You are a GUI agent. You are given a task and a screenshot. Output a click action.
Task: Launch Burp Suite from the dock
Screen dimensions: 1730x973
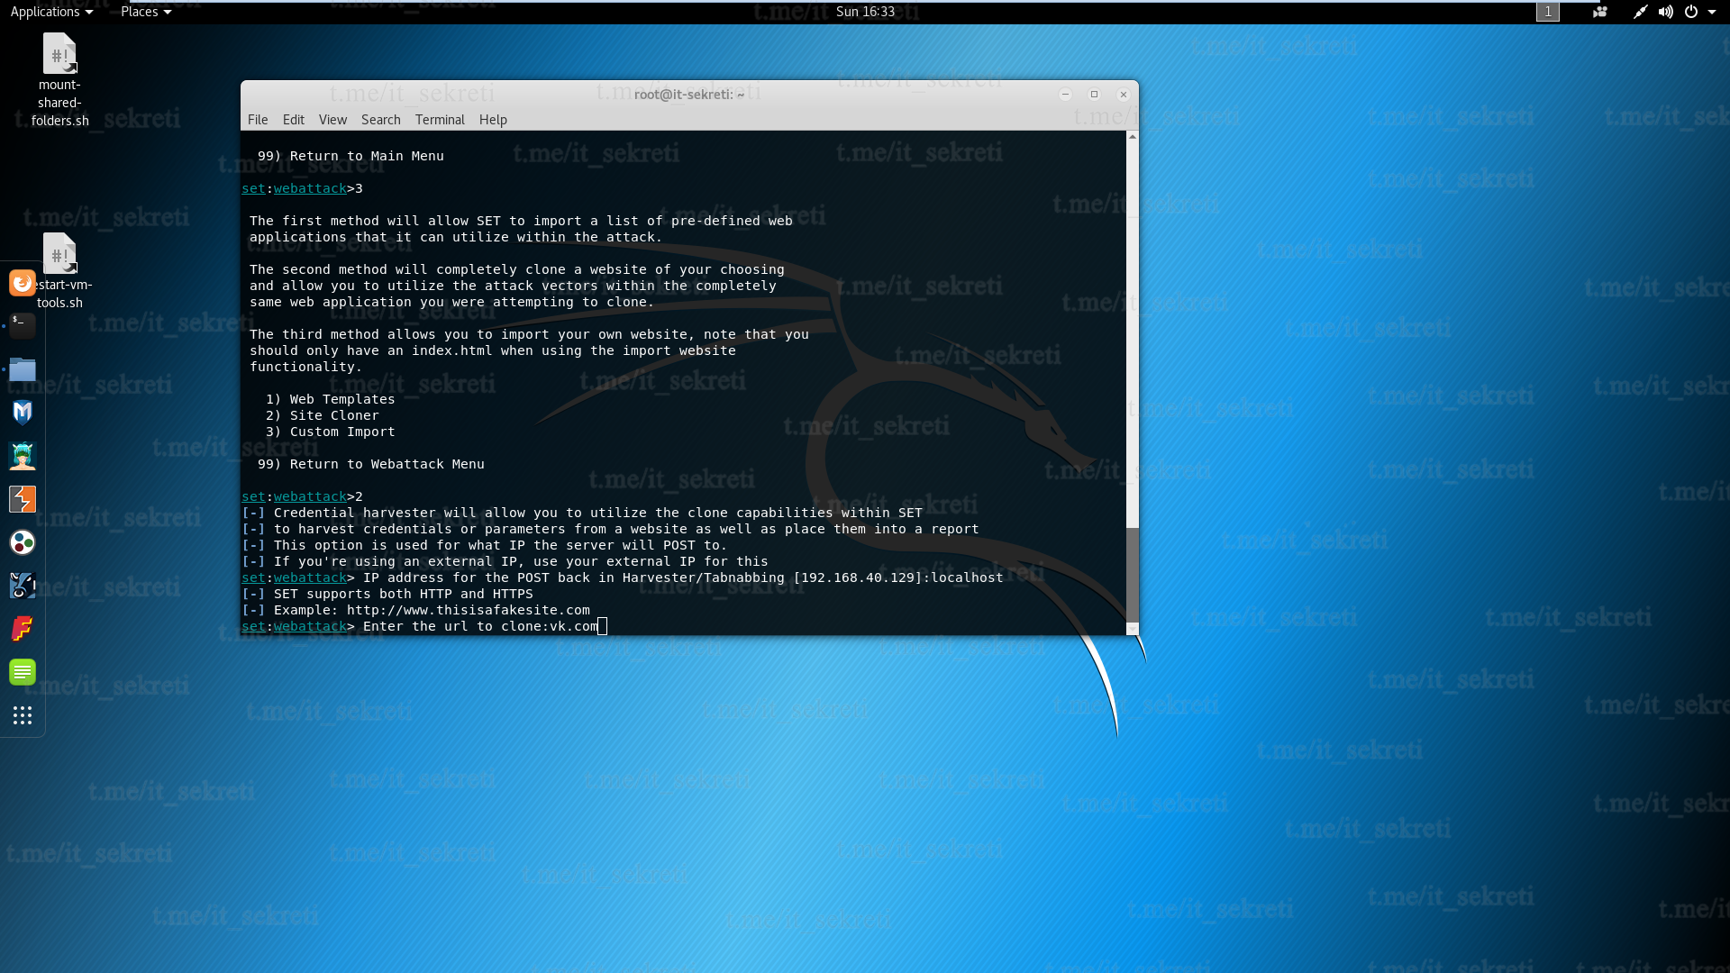23,499
